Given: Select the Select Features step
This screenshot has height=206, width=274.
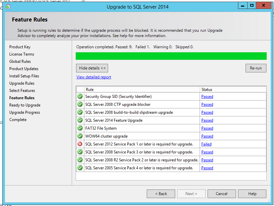Looking at the screenshot, I should [x=22, y=91].
